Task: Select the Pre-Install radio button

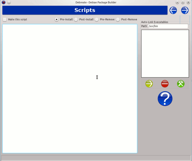Action: tap(56, 19)
